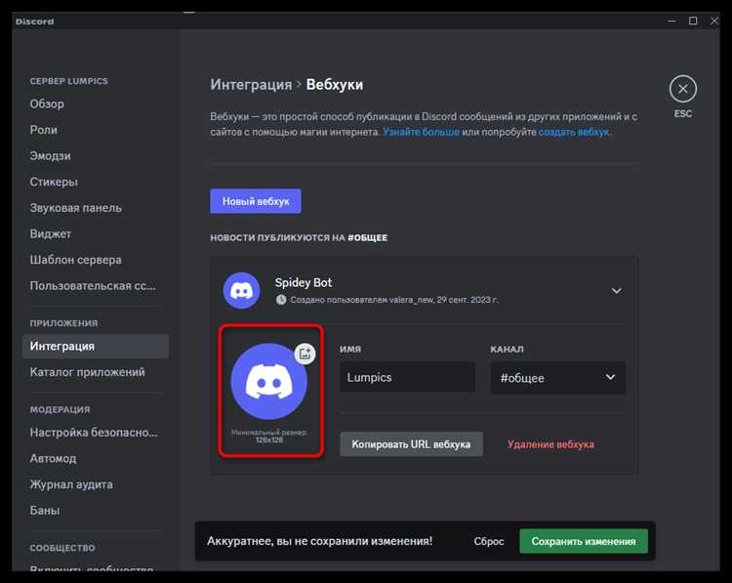Image resolution: width=732 pixels, height=583 pixels.
Task: Open Стикеры settings section
Action: click(x=54, y=182)
